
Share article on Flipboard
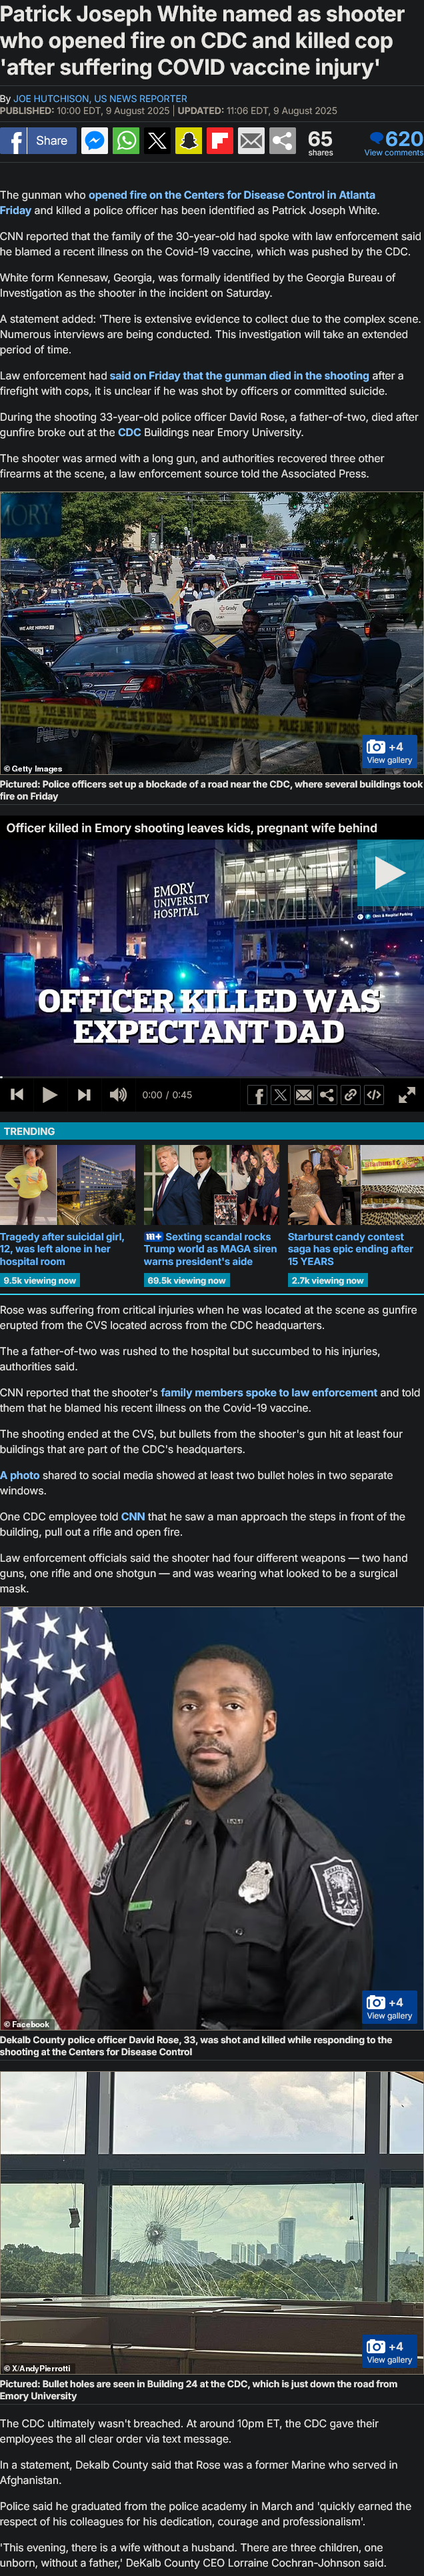(220, 141)
